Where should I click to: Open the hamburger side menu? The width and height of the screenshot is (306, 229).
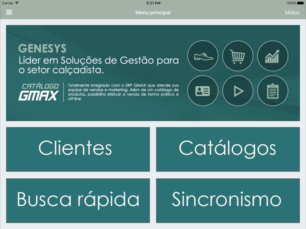pyautogui.click(x=9, y=12)
